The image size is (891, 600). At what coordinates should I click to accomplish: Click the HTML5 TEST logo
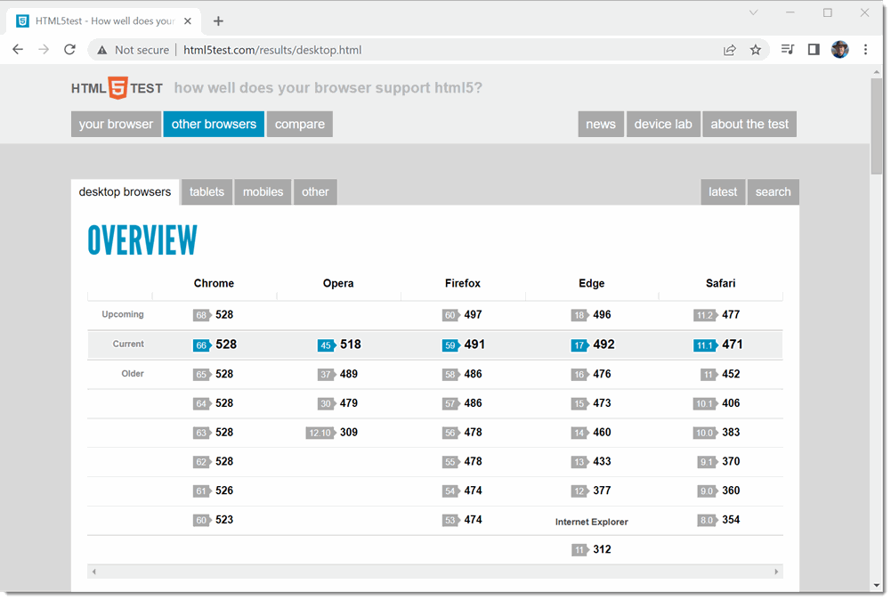(x=117, y=88)
